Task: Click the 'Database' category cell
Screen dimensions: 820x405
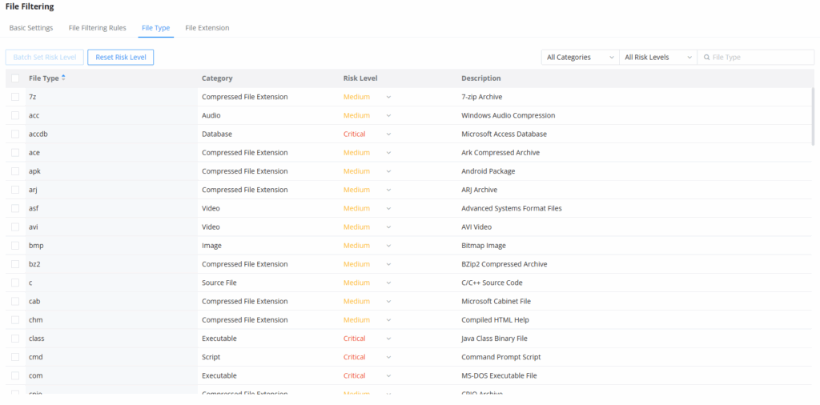Action: coord(217,134)
